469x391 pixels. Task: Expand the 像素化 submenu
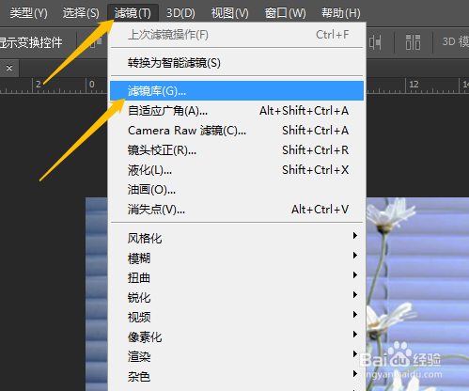click(237, 336)
